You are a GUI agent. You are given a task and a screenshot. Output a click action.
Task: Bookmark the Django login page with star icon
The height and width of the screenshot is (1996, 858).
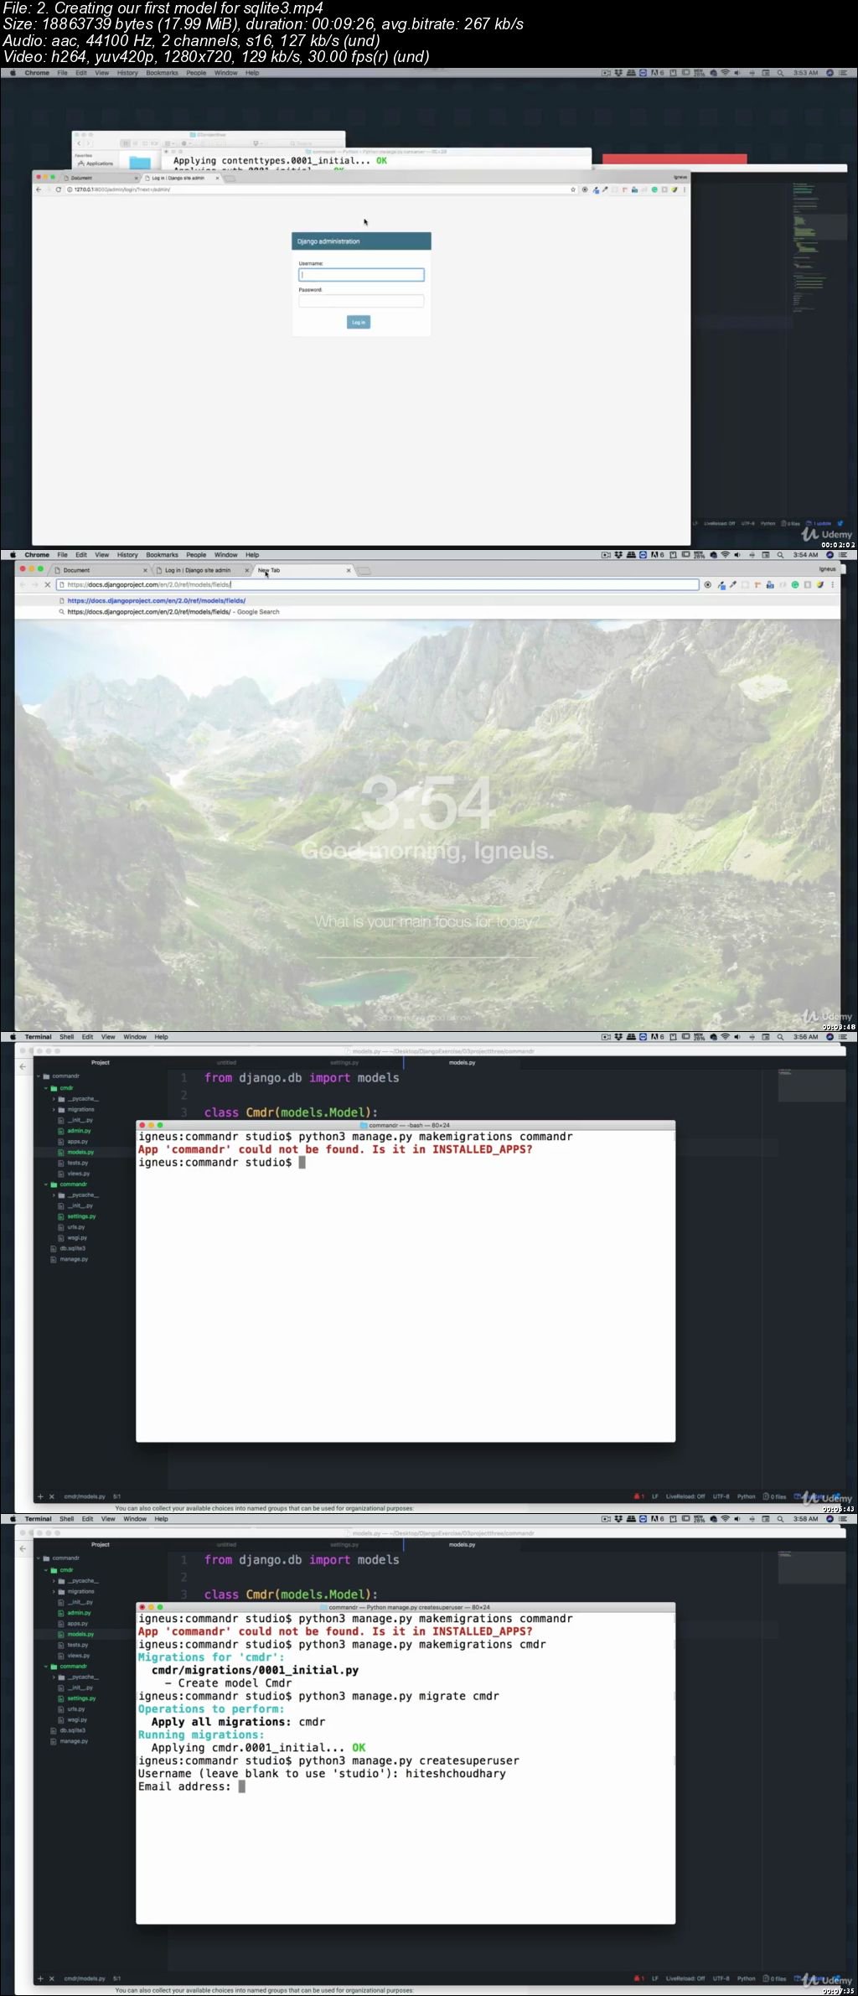click(x=573, y=189)
